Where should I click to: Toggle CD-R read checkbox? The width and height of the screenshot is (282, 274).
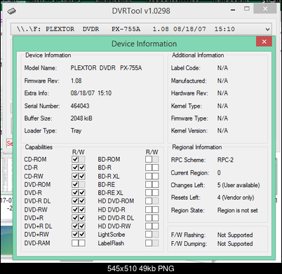tap(75, 167)
